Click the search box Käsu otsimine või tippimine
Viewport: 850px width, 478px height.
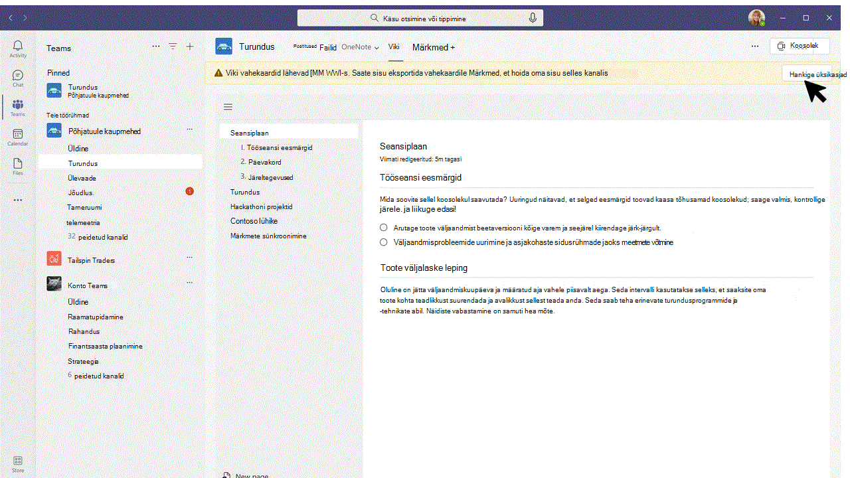click(420, 19)
